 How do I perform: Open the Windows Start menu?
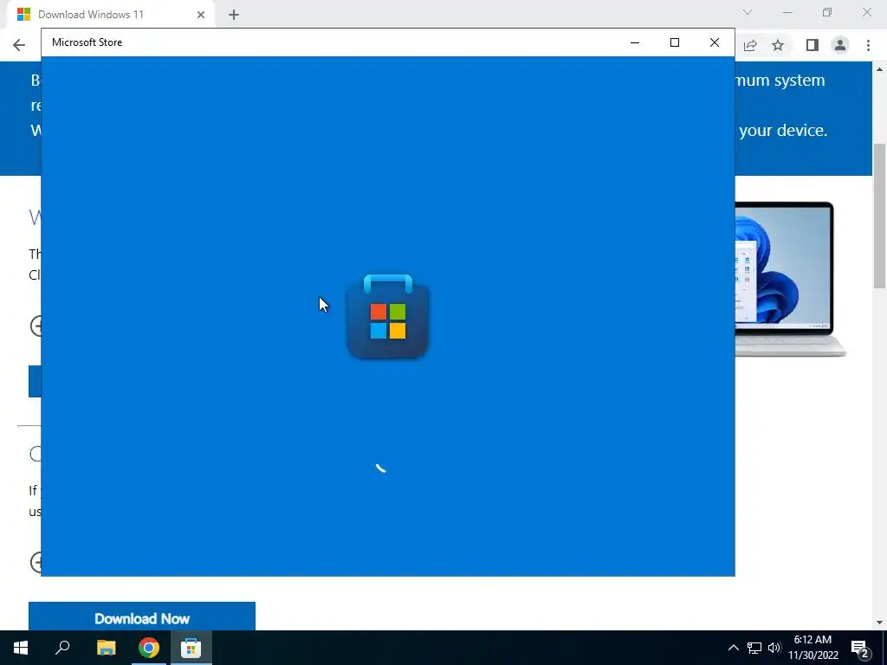pos(21,648)
